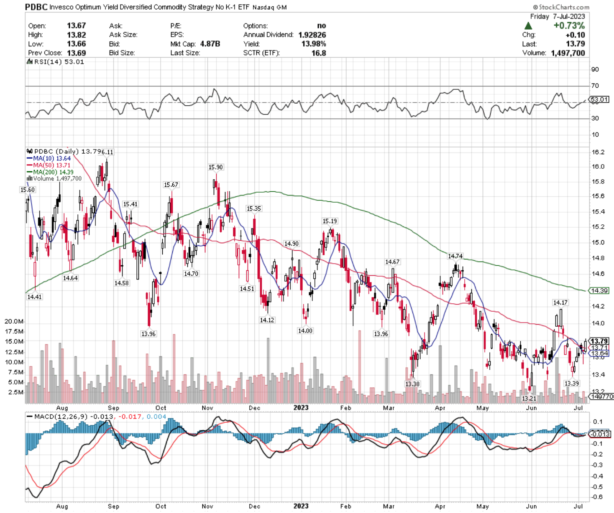Click the date Friday 7-Jul-2023
Screen dimensions: 614x513
[558, 16]
